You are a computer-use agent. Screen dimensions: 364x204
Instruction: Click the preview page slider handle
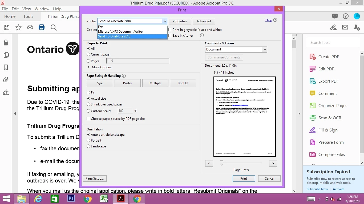coord(221,163)
